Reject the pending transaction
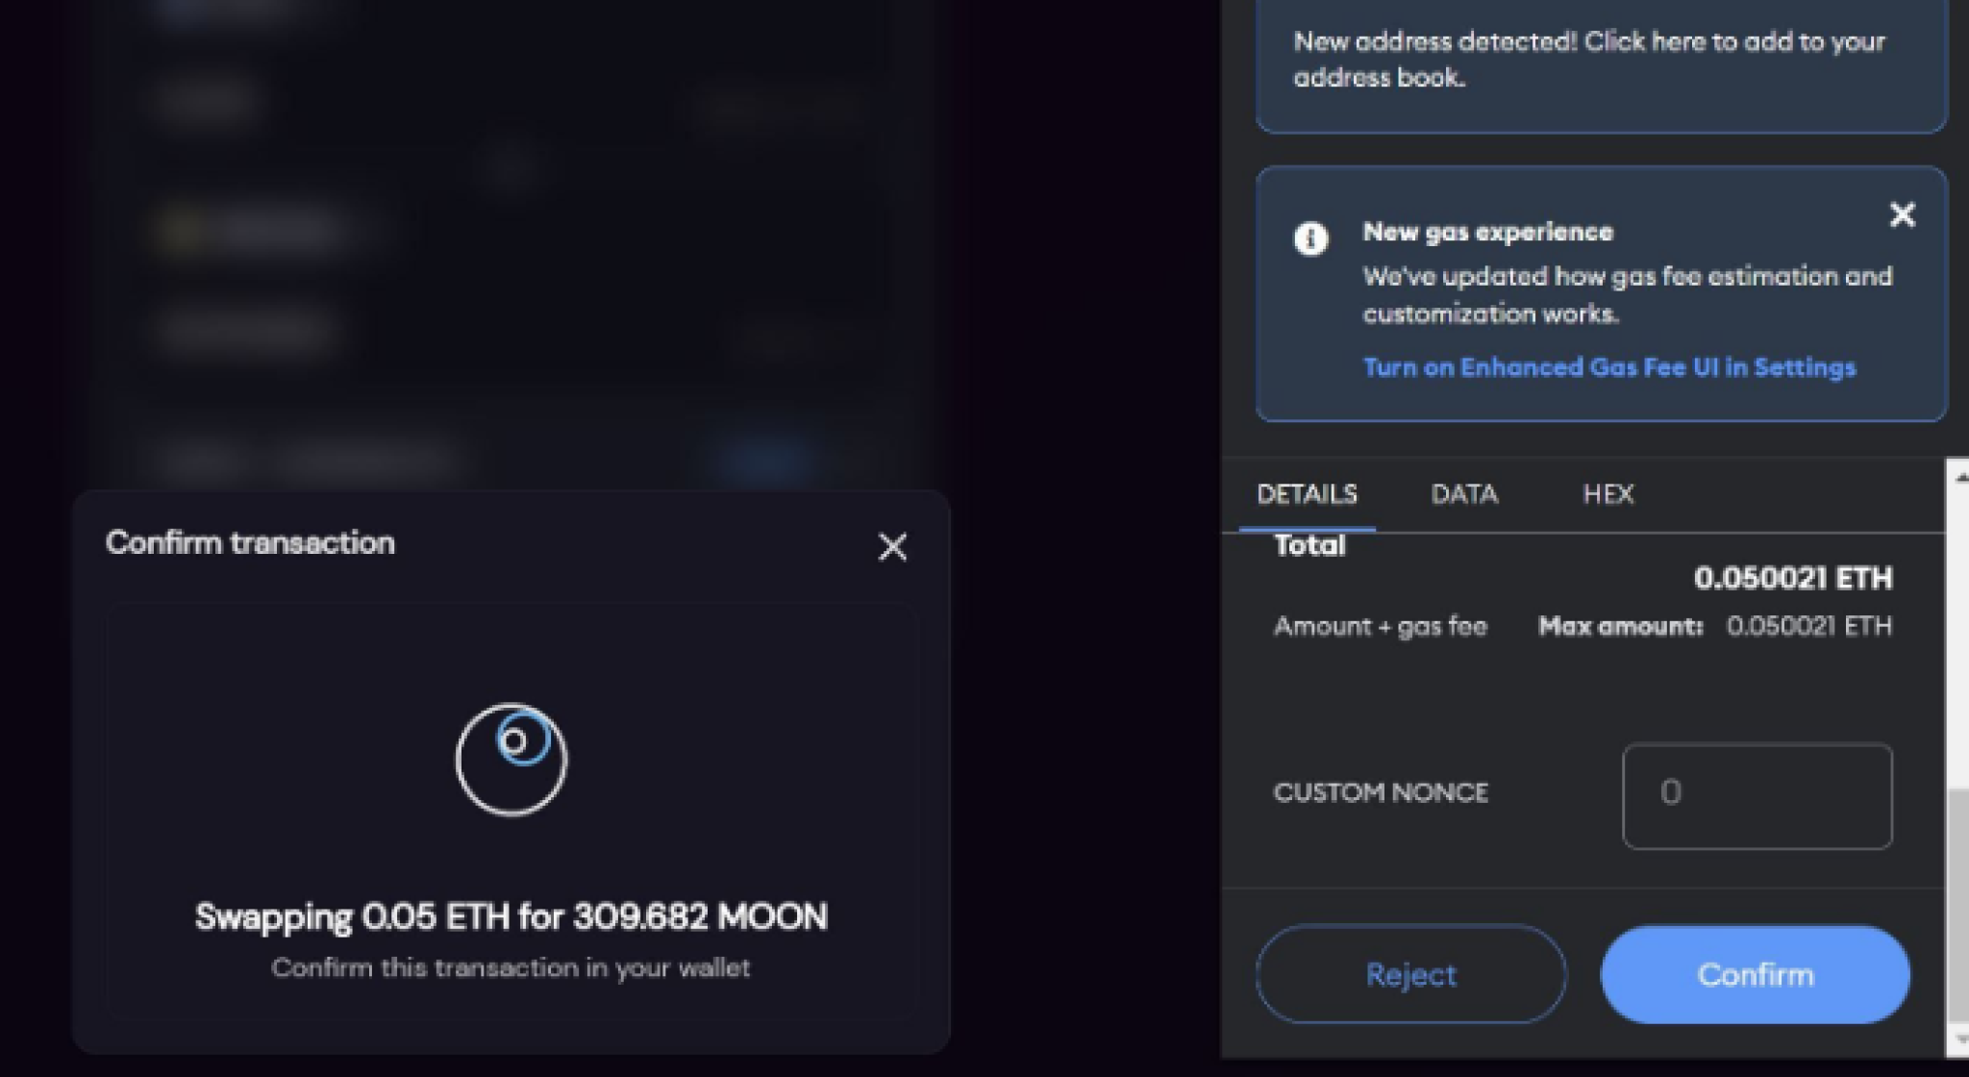Image resolution: width=1969 pixels, height=1077 pixels. tap(1409, 974)
